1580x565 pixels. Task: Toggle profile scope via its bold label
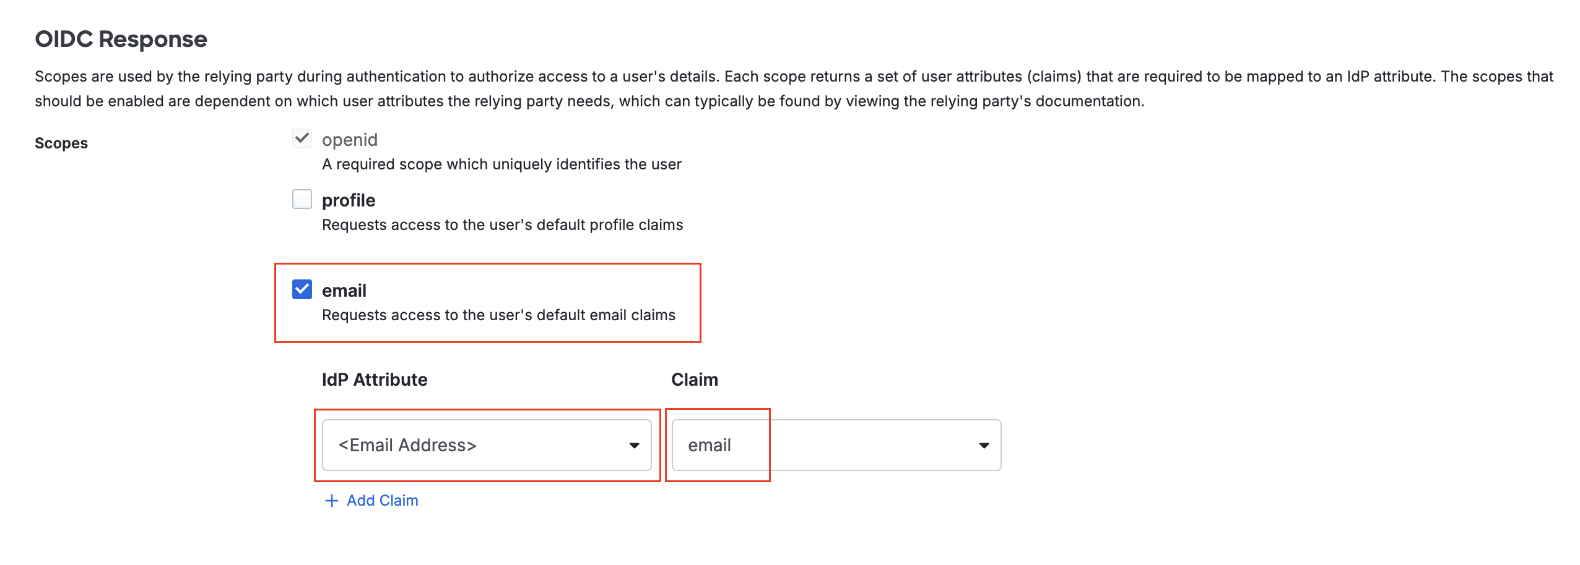pos(349,200)
